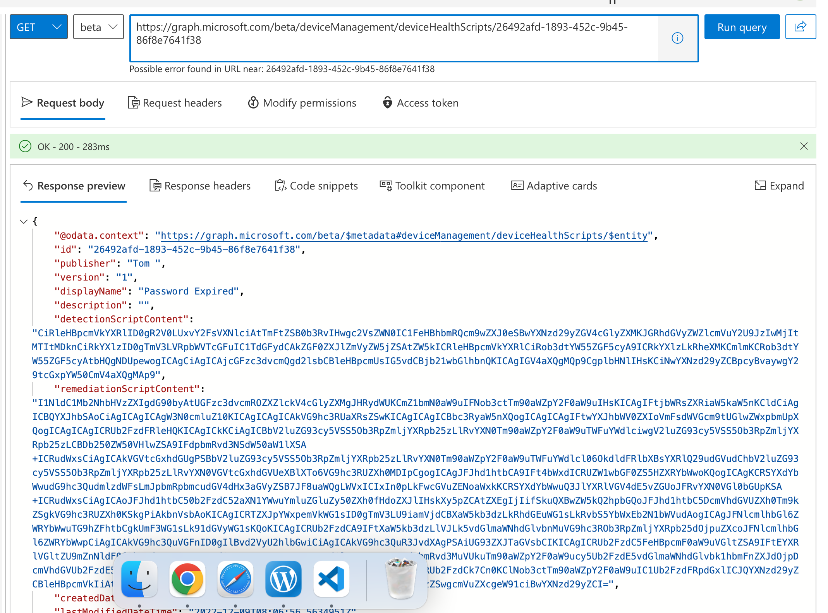This screenshot has width=828, height=613.
Task: Open the Toolkit component view
Action: pos(432,186)
